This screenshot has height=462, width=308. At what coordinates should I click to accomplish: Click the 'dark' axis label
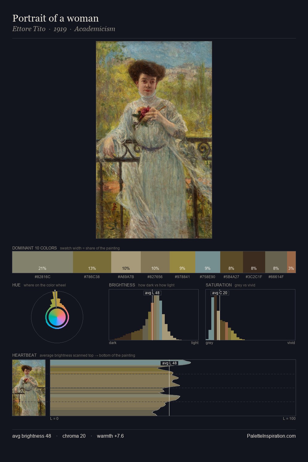click(113, 343)
